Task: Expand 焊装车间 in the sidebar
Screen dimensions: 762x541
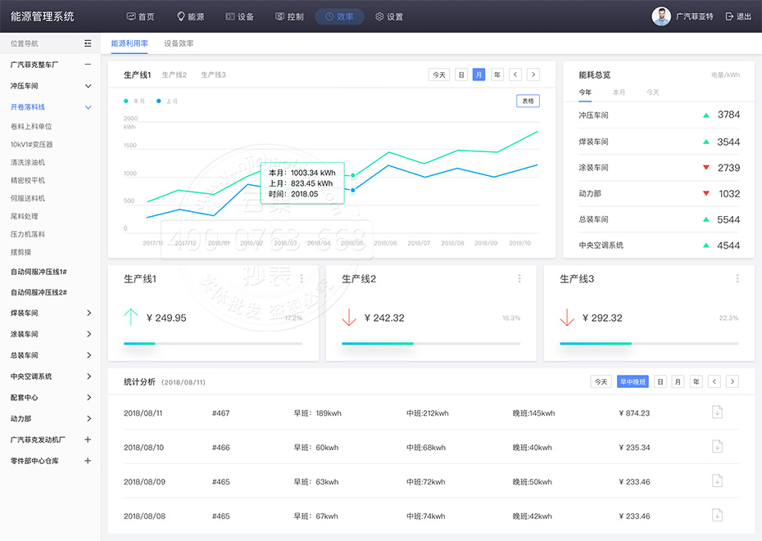Action: click(88, 313)
